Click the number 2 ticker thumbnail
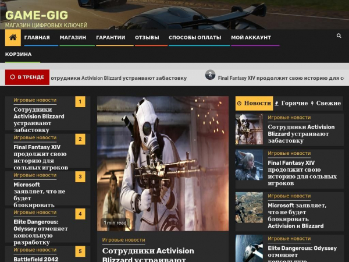 point(210,75)
